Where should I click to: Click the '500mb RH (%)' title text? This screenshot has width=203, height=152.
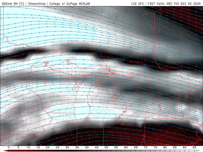[13, 4]
